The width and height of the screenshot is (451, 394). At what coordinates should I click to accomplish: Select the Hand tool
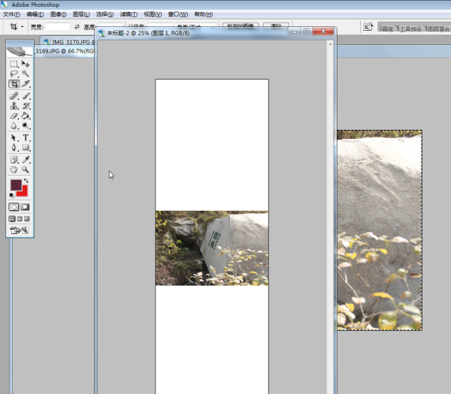point(14,170)
